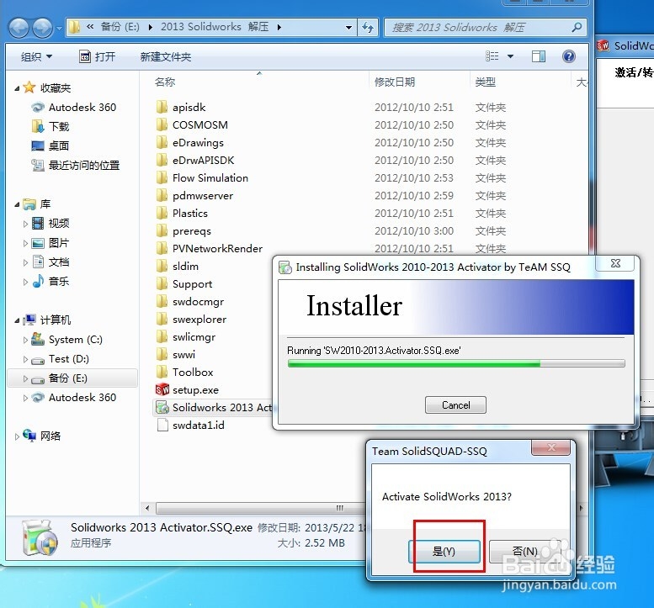Image resolution: width=654 pixels, height=608 pixels.
Task: Select the Solidworks 2013 Activator file icon
Action: coord(162,407)
